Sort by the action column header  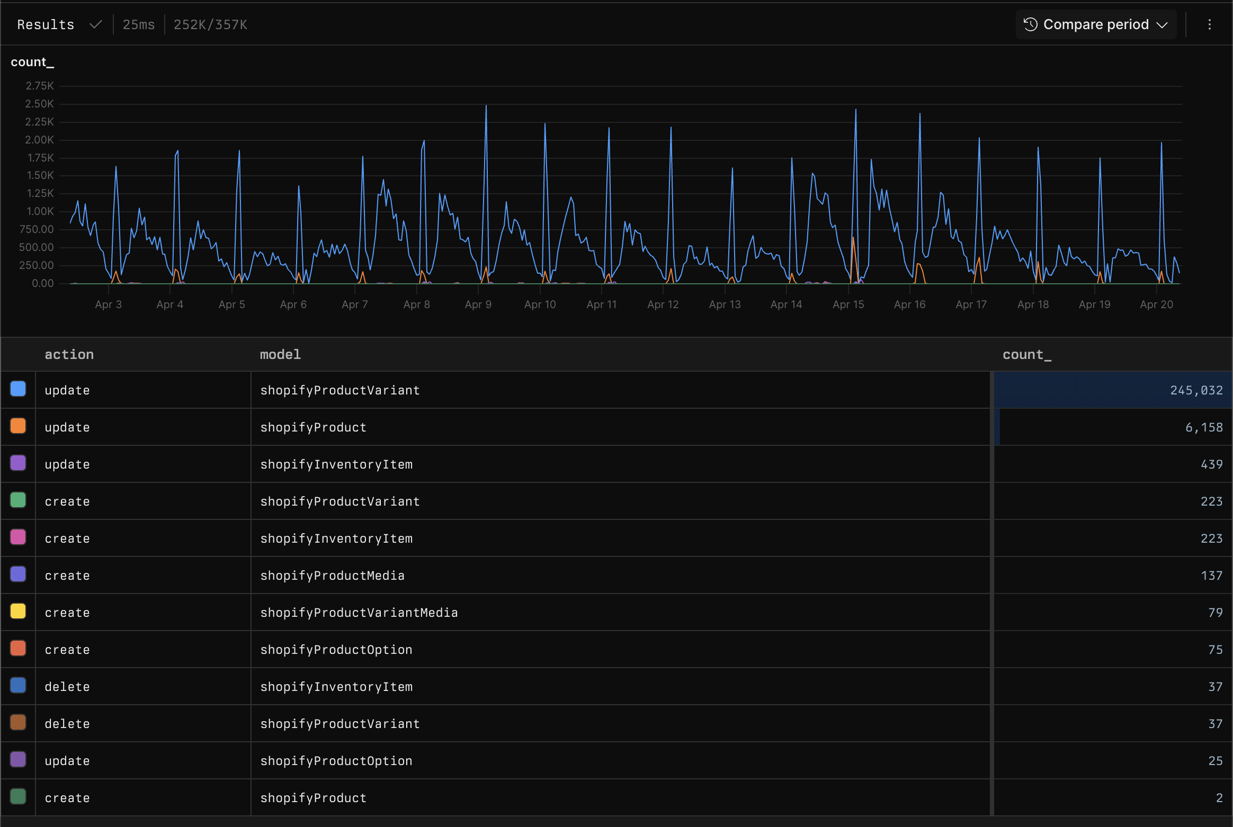click(x=69, y=355)
